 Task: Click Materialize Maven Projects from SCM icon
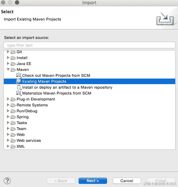click(x=19, y=93)
